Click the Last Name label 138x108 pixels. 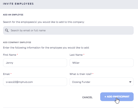coord(76,55)
